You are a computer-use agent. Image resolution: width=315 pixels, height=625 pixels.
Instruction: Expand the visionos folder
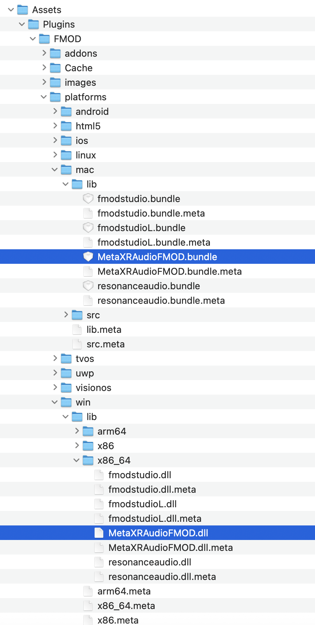coord(55,387)
